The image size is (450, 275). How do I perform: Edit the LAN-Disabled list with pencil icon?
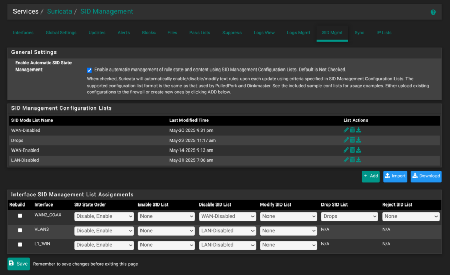click(x=346, y=160)
